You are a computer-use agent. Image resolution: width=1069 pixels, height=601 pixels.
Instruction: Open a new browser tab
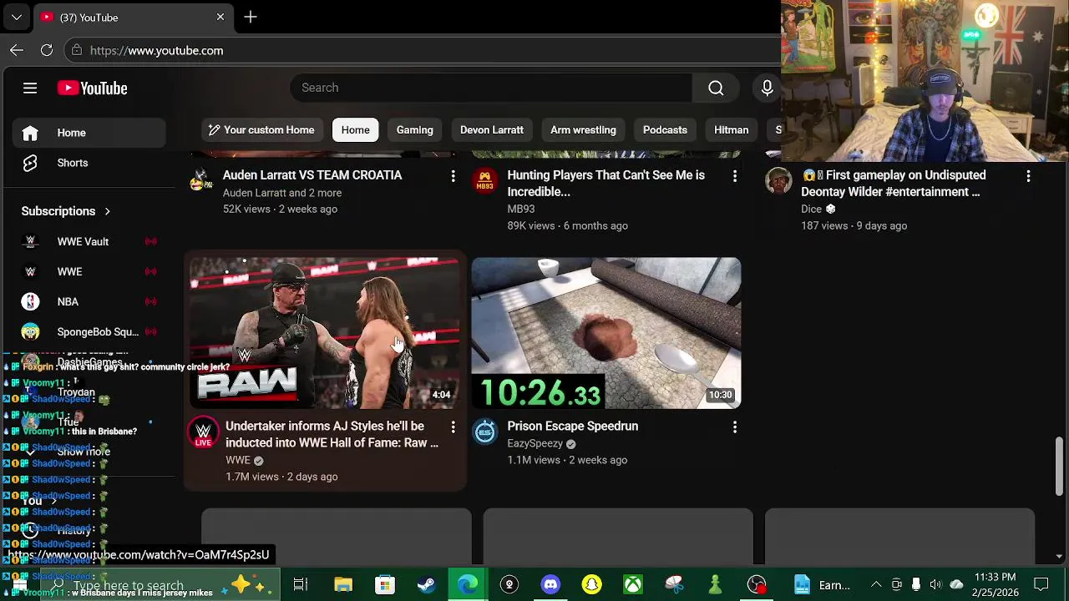251,17
